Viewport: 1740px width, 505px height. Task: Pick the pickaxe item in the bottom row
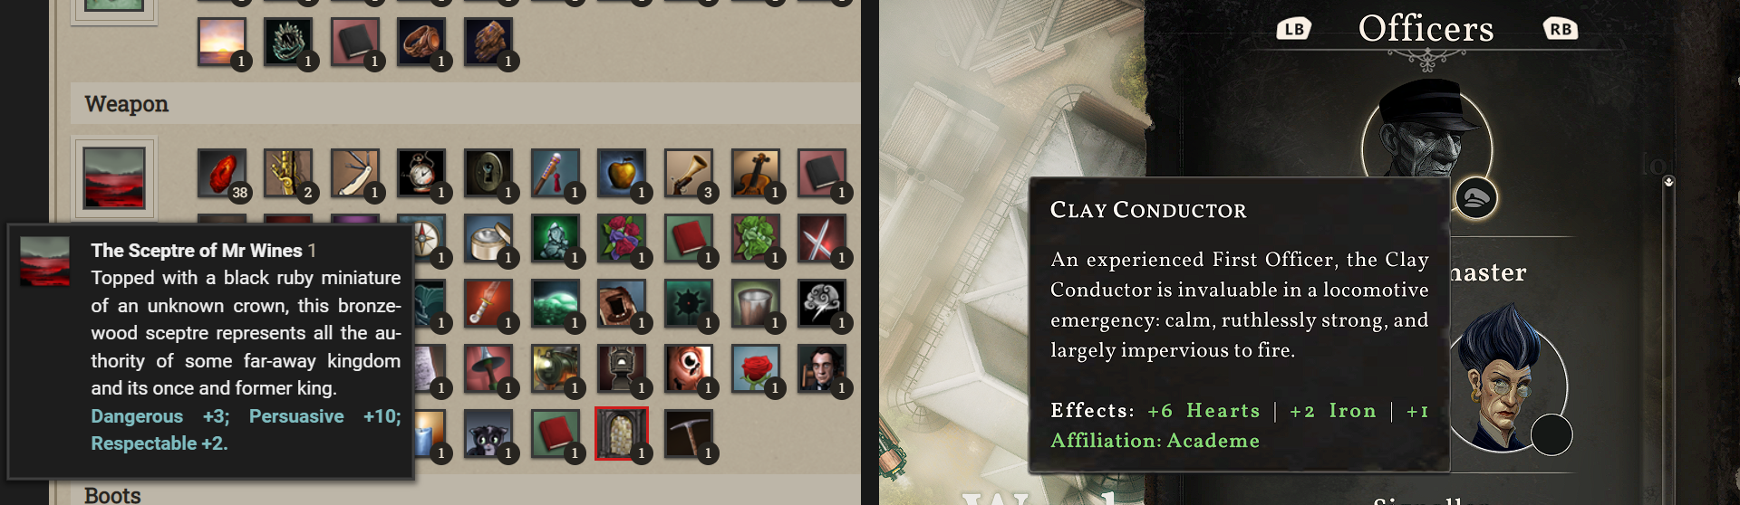click(689, 434)
